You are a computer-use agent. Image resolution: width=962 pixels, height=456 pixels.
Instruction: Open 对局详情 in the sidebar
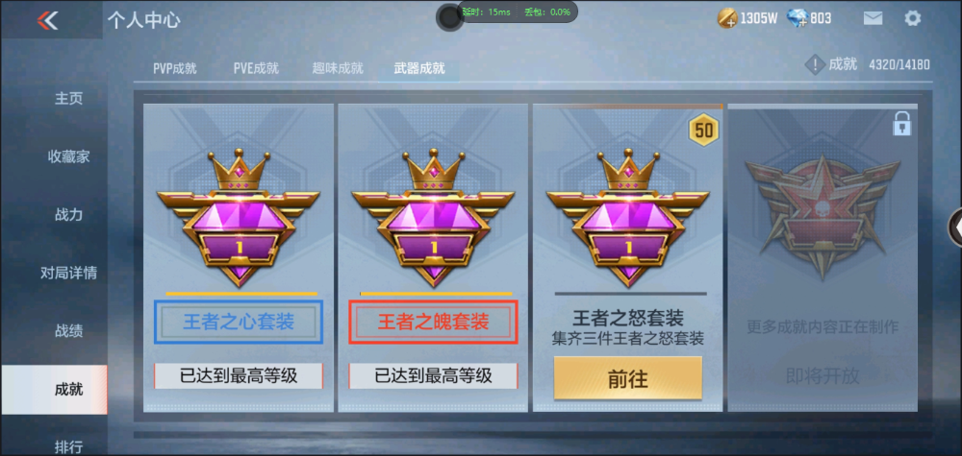pyautogui.click(x=68, y=273)
